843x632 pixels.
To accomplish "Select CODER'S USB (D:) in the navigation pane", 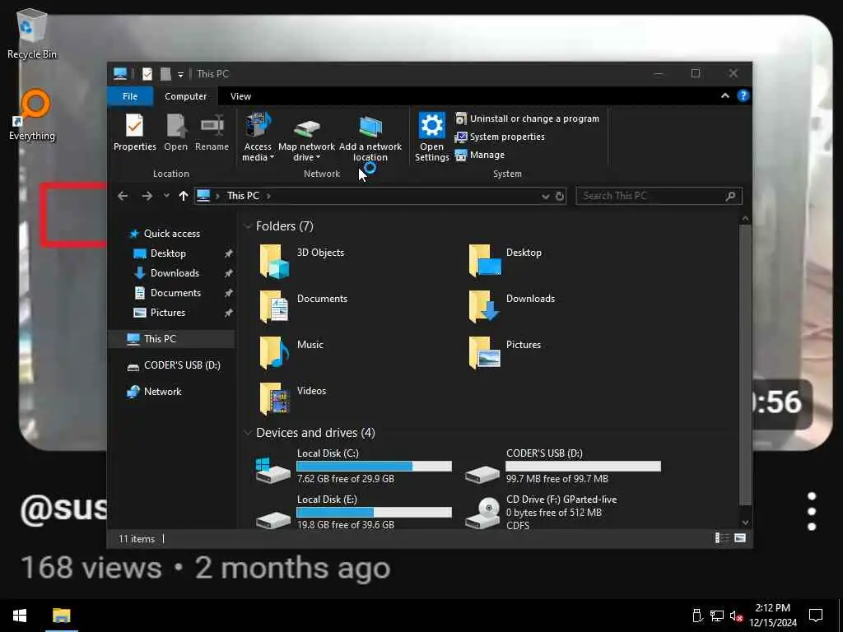I will (182, 365).
